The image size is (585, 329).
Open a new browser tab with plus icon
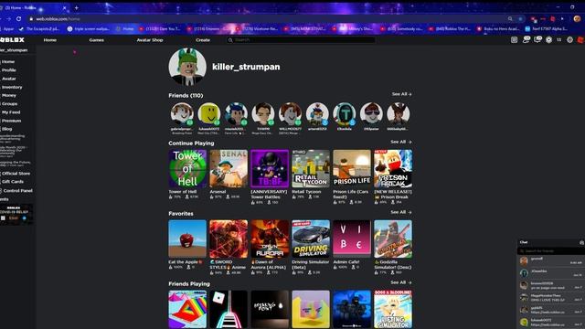77,7
